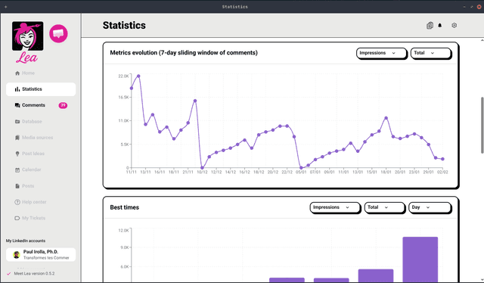Click the Statistics page heading
This screenshot has width=484, height=283.
124,25
